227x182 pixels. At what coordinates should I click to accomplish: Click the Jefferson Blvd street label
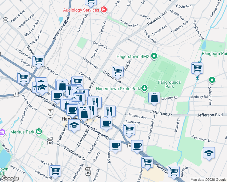[x=210, y=115]
